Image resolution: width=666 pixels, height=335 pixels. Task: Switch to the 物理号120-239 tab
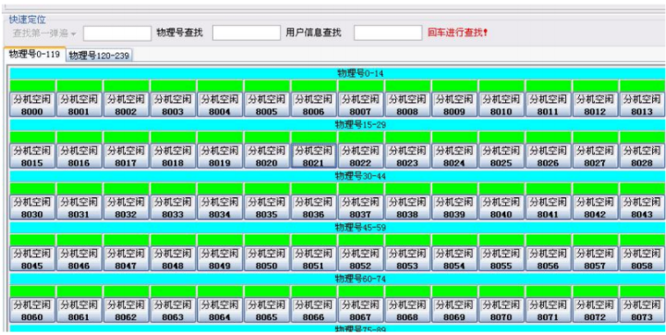(99, 55)
